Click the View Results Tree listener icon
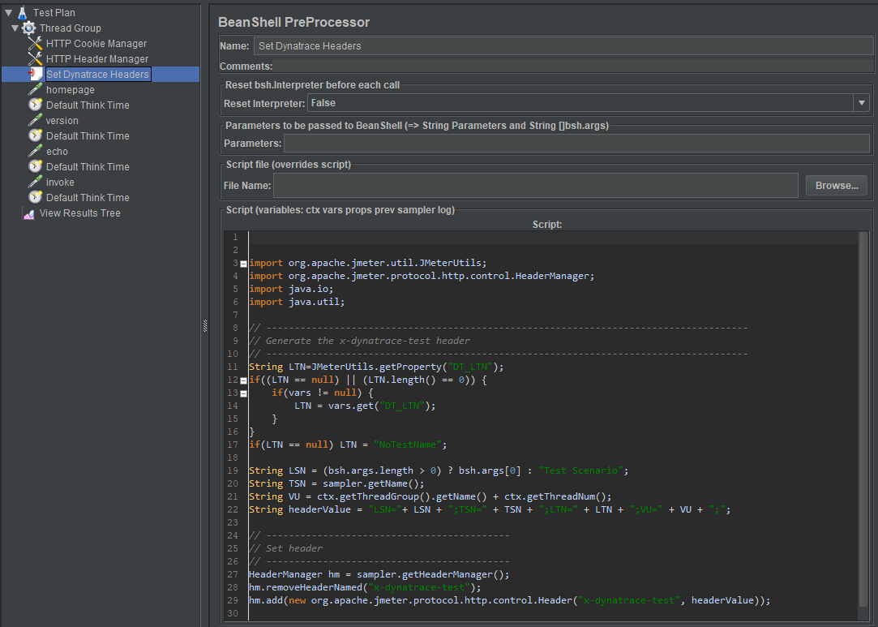 (x=28, y=213)
